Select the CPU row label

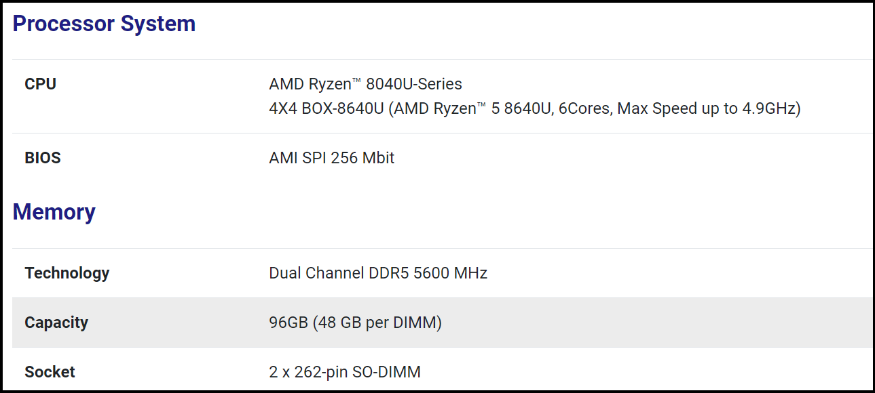point(40,84)
